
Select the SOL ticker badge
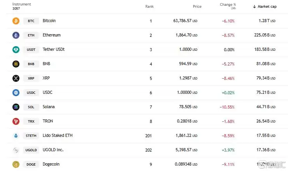tap(31, 107)
